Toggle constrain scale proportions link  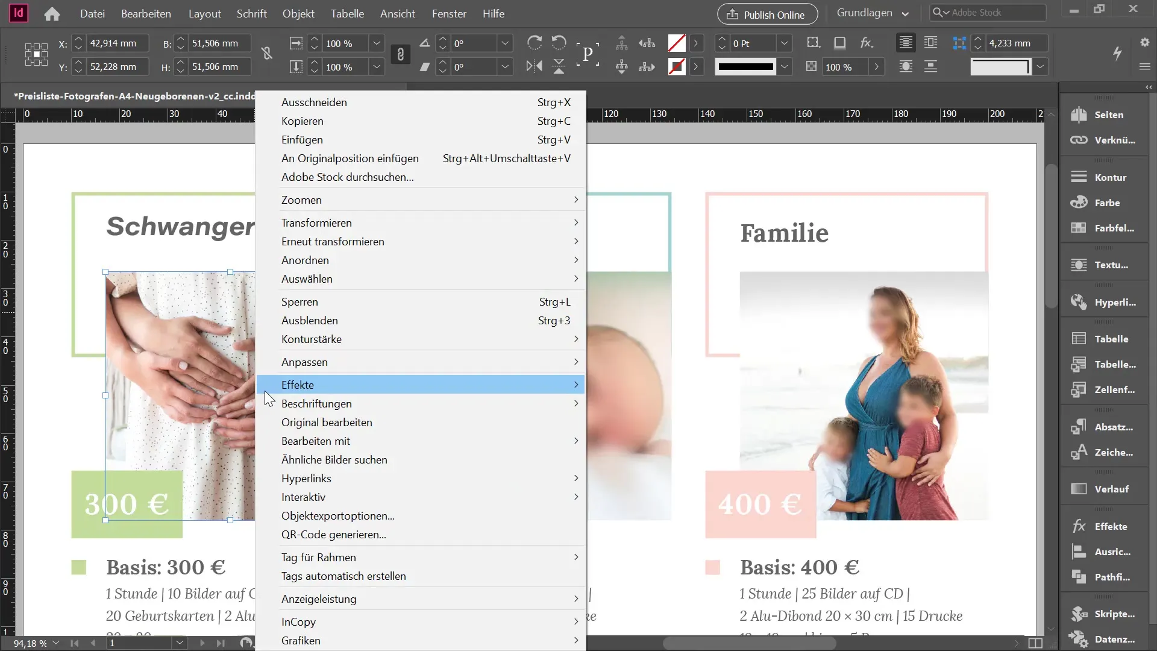[x=401, y=54]
